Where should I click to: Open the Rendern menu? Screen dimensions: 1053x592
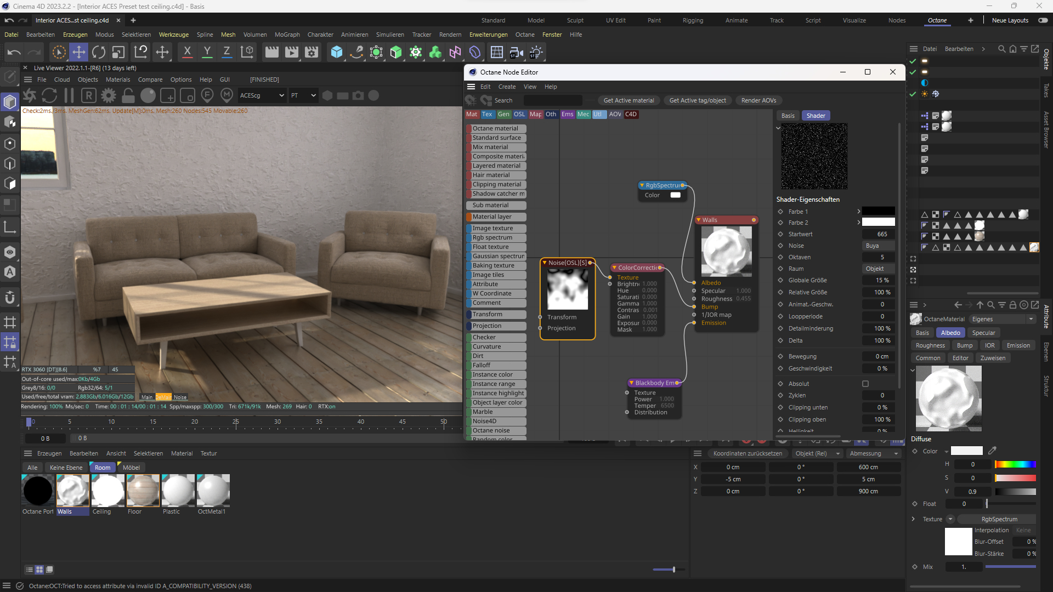[450, 35]
